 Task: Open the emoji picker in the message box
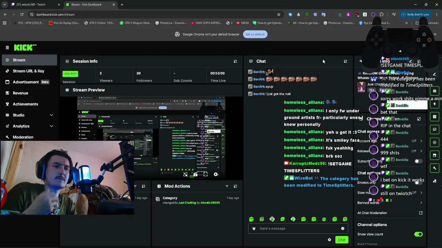tap(343, 228)
